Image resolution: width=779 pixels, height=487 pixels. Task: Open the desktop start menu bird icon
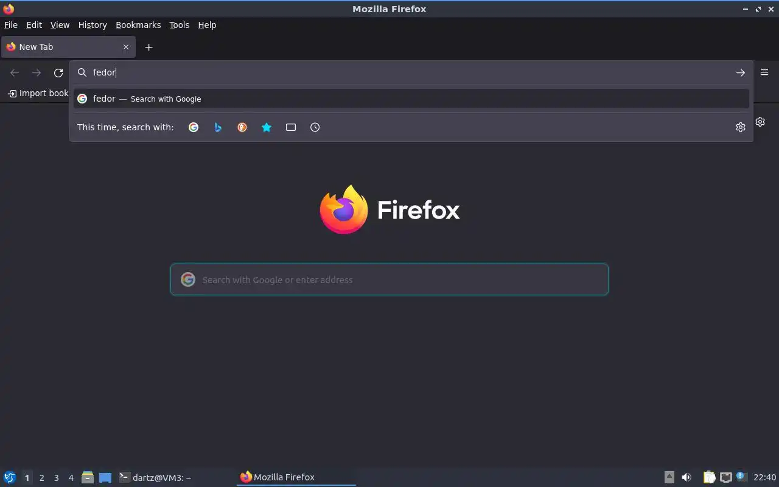point(10,477)
